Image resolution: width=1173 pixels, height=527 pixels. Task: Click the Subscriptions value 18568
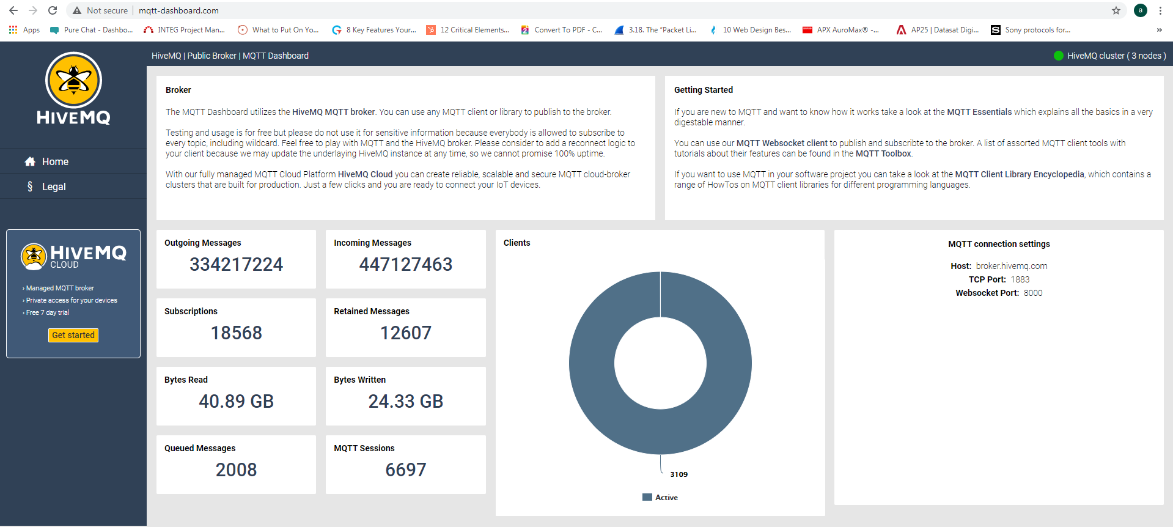[237, 333]
